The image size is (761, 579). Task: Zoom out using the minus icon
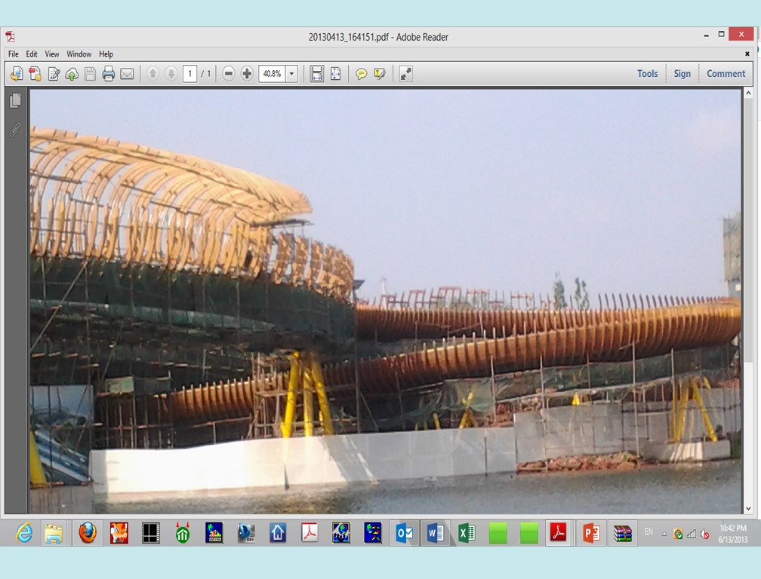tap(228, 73)
